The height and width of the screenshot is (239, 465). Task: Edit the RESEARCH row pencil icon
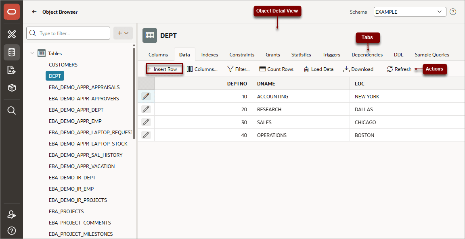pos(146,109)
